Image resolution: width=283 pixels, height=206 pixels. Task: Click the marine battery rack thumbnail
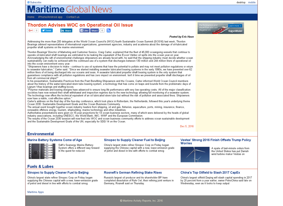point(42,151)
